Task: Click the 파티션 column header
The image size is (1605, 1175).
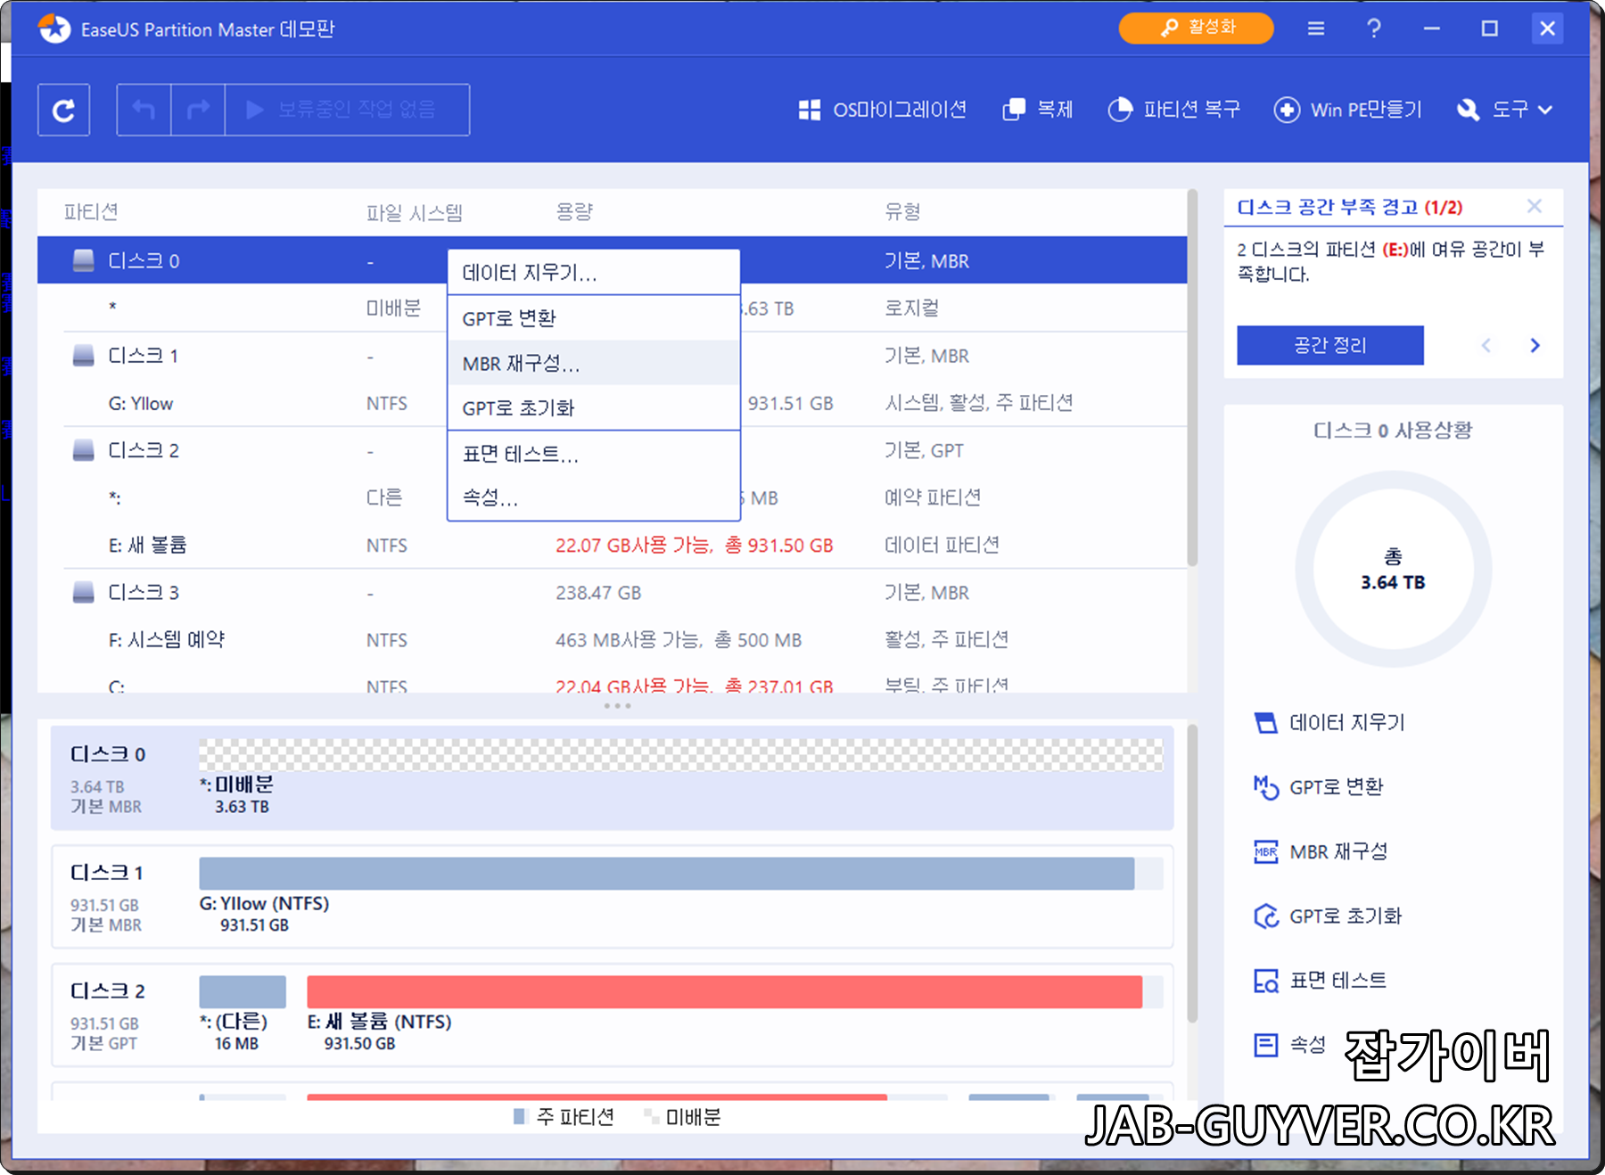Action: (x=91, y=212)
